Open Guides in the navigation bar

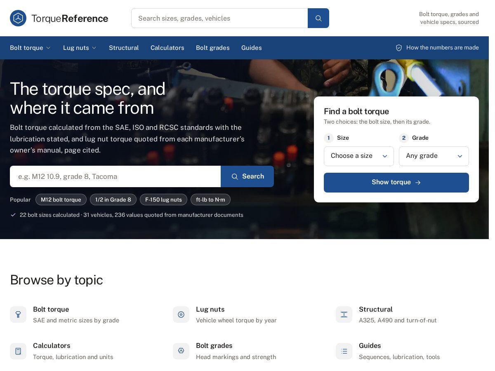(252, 48)
